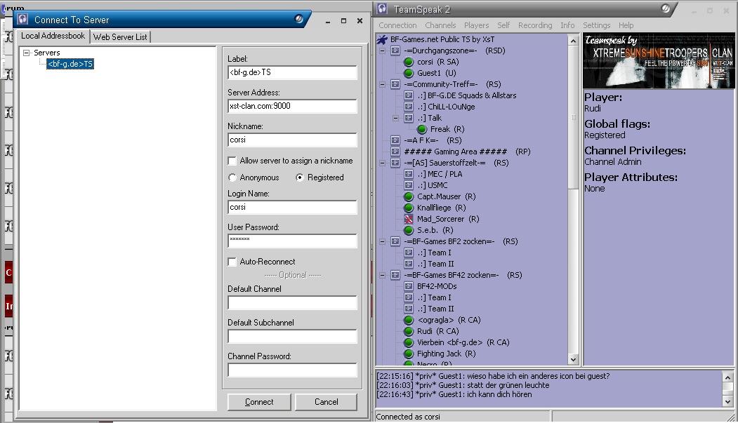Select the <bf-g.de>TS server entry
Image resolution: width=738 pixels, height=423 pixels.
[70, 64]
